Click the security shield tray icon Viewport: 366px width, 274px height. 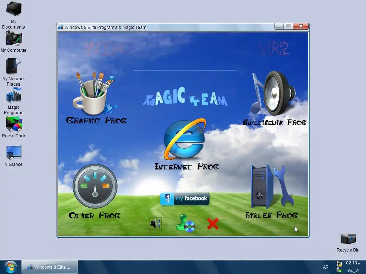(x=339, y=271)
